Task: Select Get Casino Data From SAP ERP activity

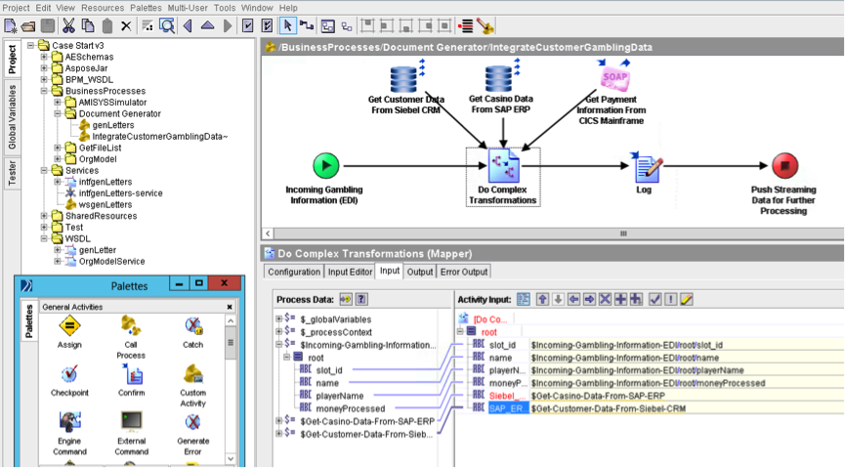Action: coord(499,79)
